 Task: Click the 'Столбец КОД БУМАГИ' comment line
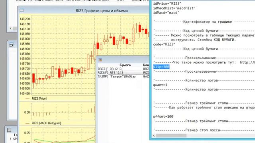tap(194, 40)
